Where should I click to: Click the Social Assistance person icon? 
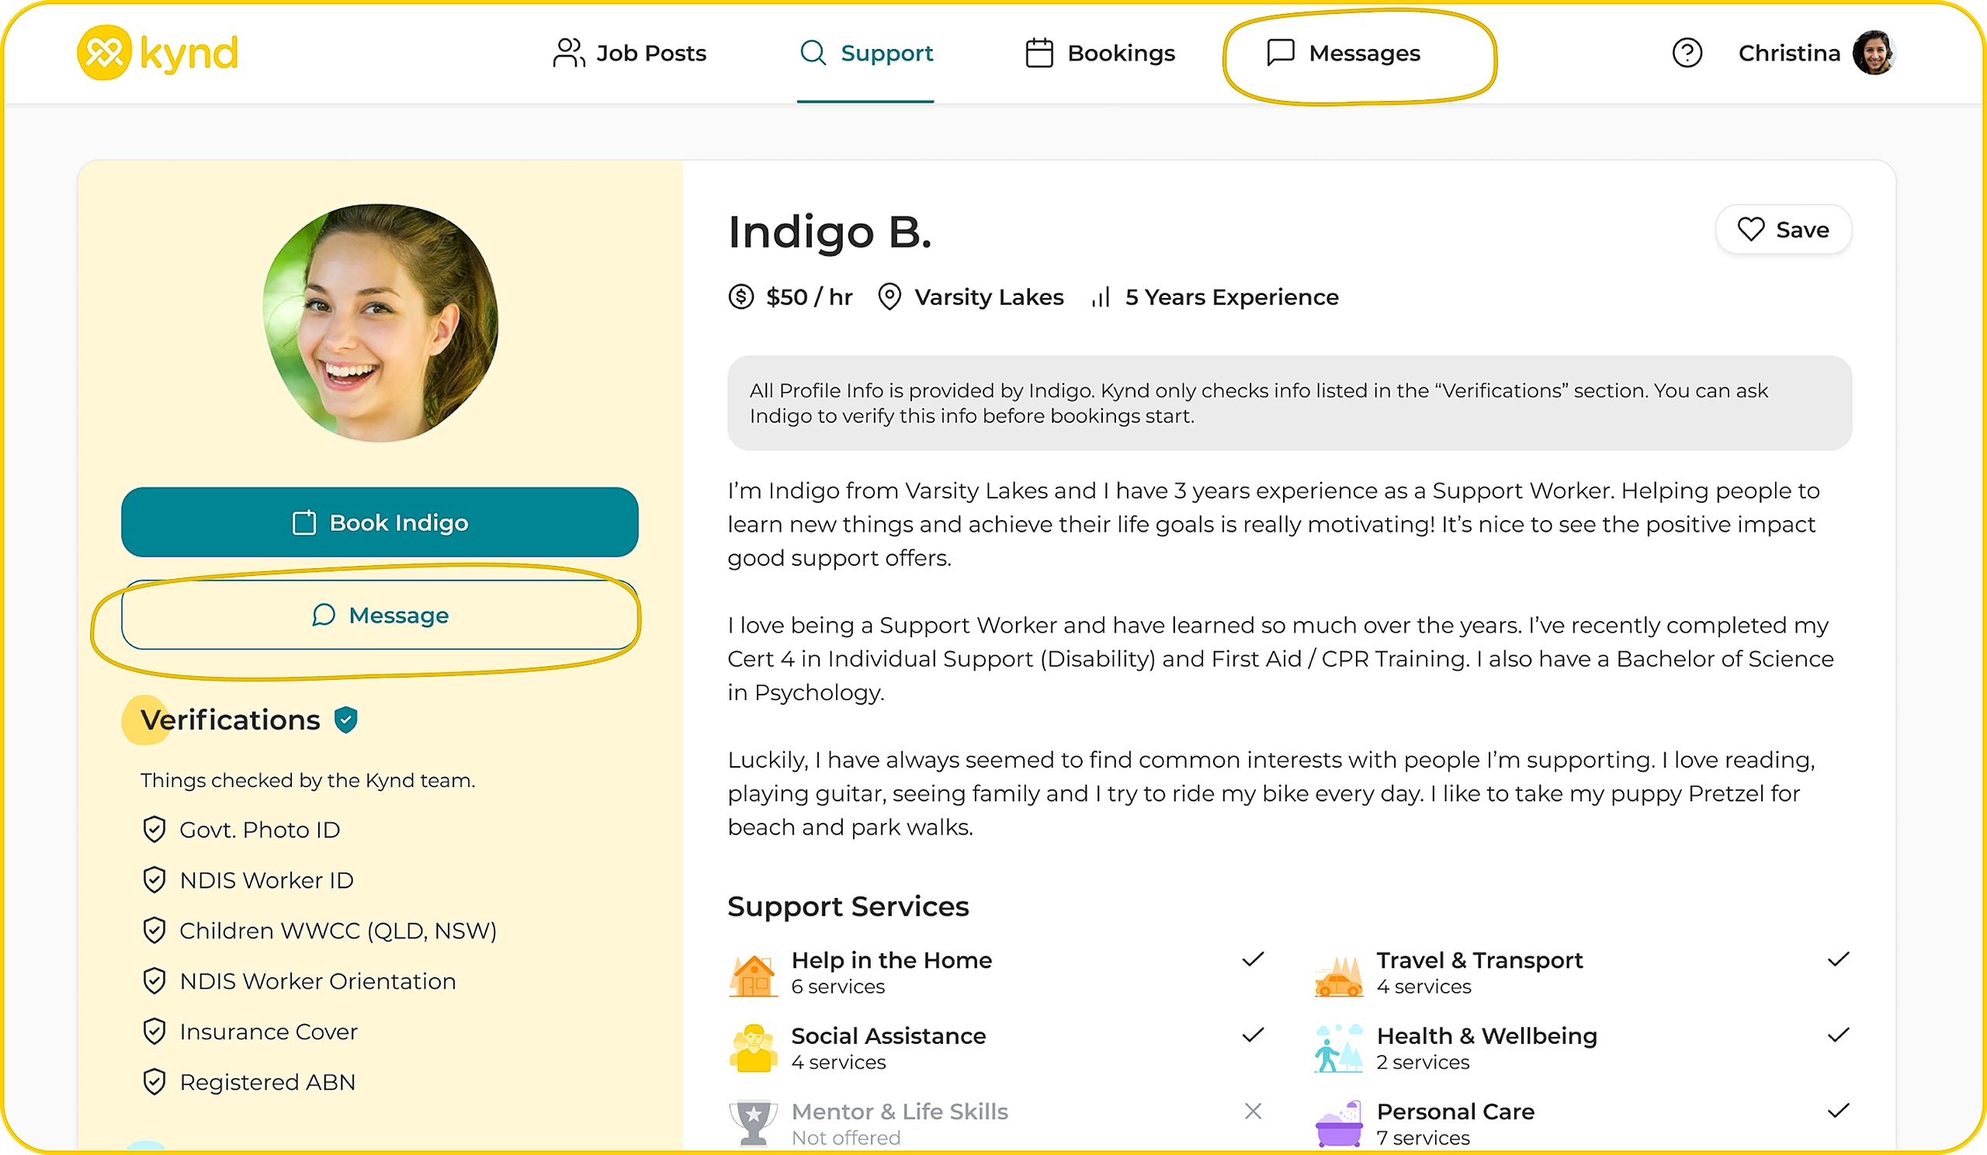click(x=753, y=1049)
